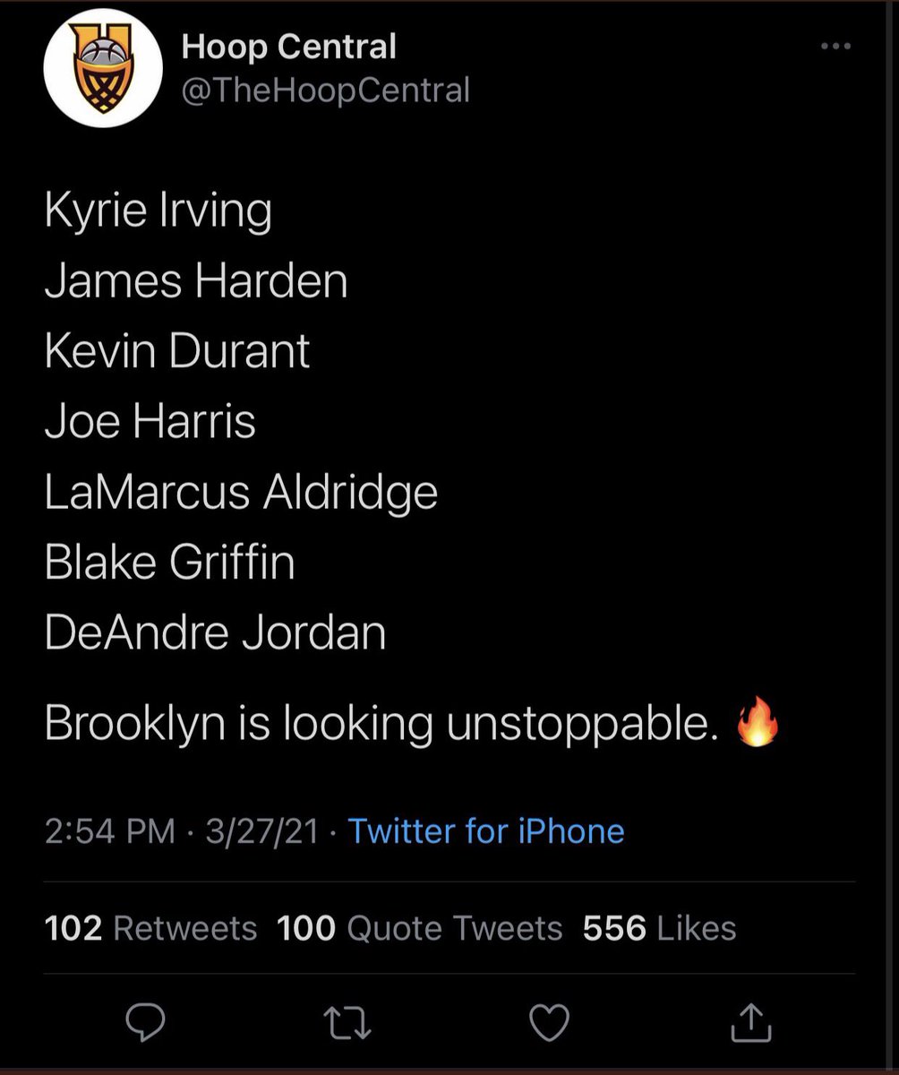View the 556 Likes list
The width and height of the screenshot is (899, 1075).
click(659, 928)
